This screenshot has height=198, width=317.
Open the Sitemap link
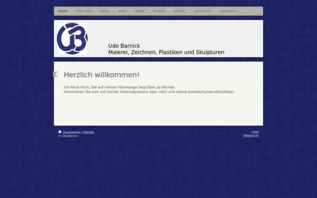coord(89,132)
